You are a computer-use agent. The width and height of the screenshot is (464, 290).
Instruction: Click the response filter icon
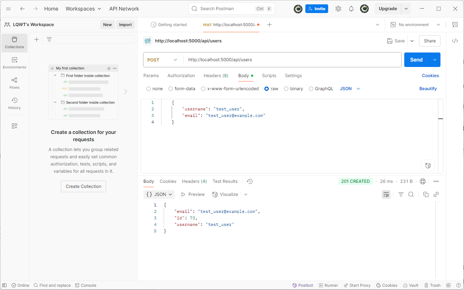click(x=401, y=194)
